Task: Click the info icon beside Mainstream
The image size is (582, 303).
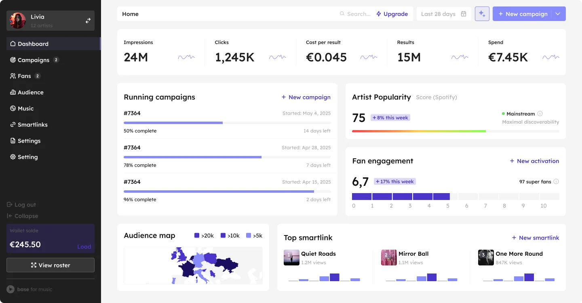Action: tap(540, 114)
